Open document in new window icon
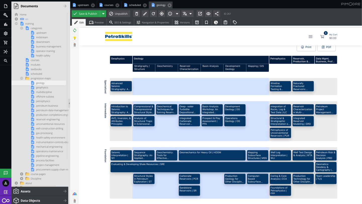 200,14
